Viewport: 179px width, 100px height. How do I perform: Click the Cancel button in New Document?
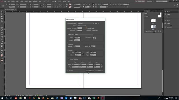99,71
